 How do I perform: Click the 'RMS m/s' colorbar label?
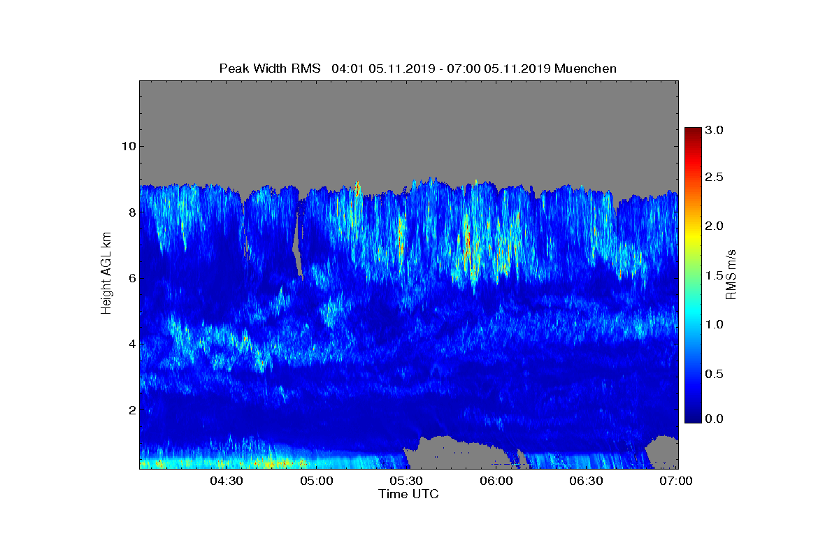pyautogui.click(x=731, y=275)
